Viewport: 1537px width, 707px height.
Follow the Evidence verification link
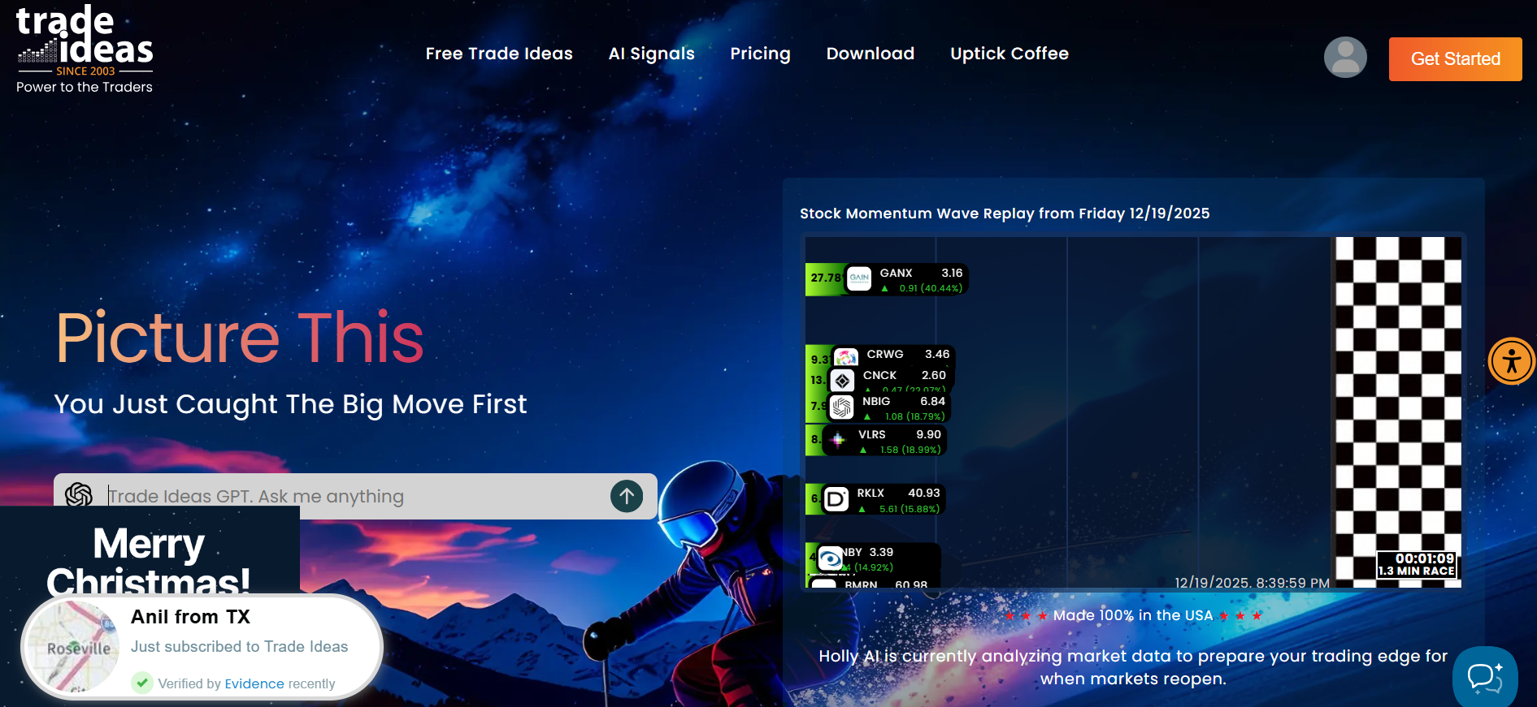[254, 683]
